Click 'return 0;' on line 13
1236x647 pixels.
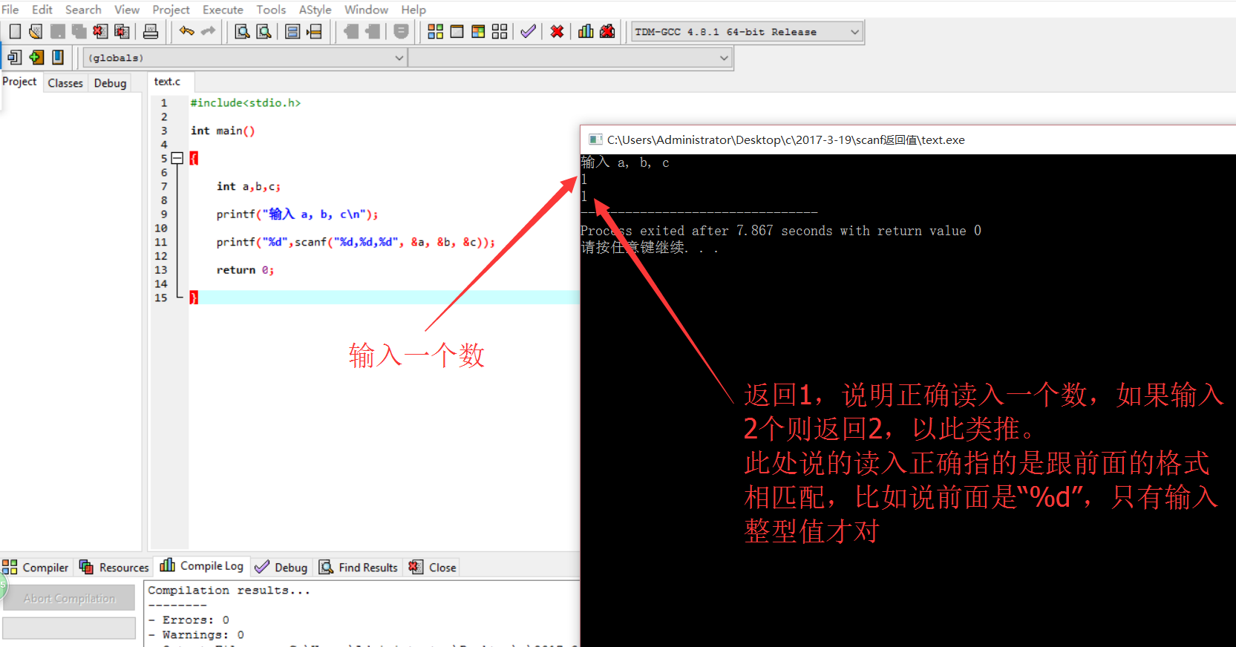click(245, 270)
